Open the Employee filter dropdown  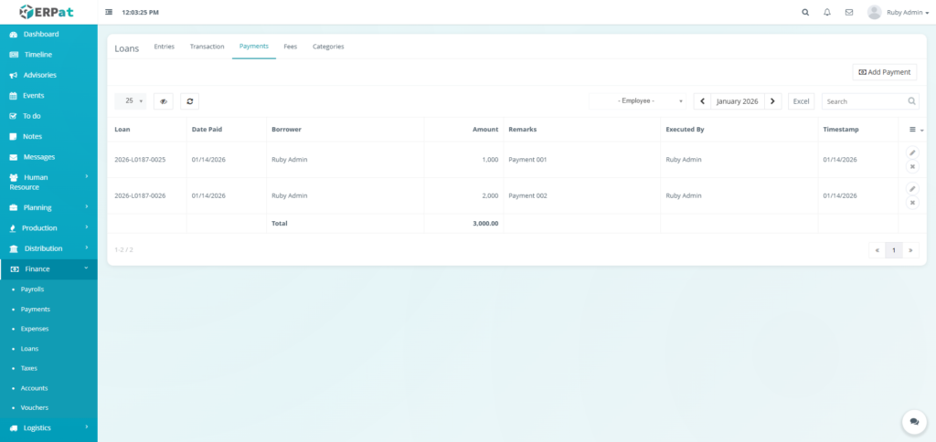(x=637, y=101)
